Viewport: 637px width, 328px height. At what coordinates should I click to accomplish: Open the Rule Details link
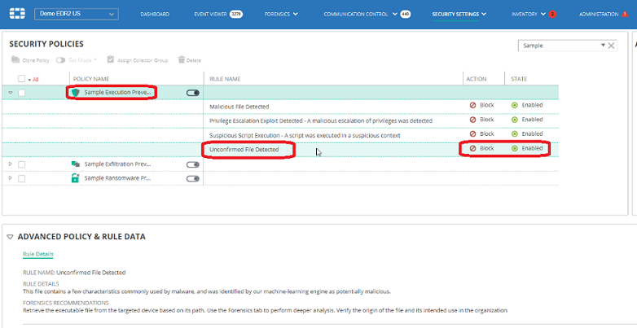pyautogui.click(x=37, y=255)
